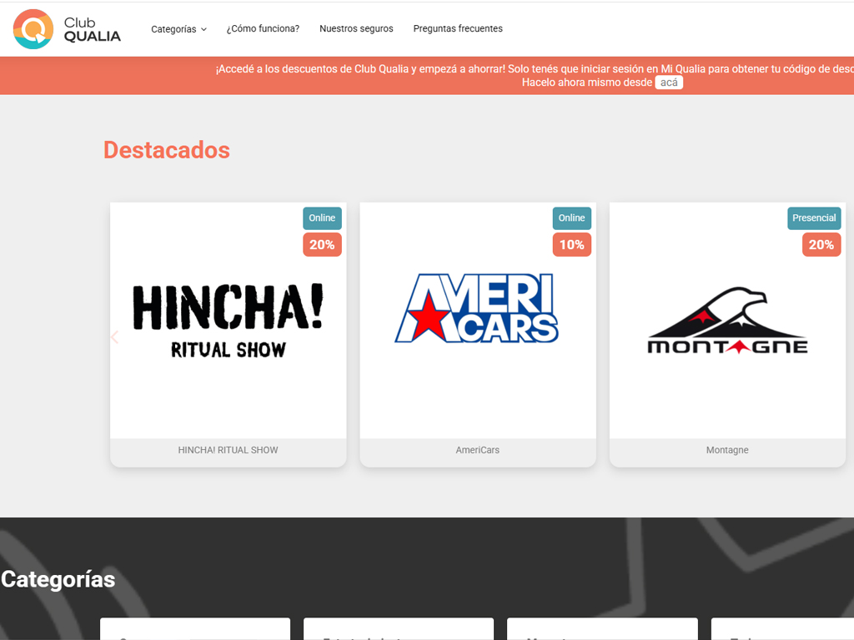
Task: Click the 10% discount badge on AmeriCars
Action: tap(571, 245)
